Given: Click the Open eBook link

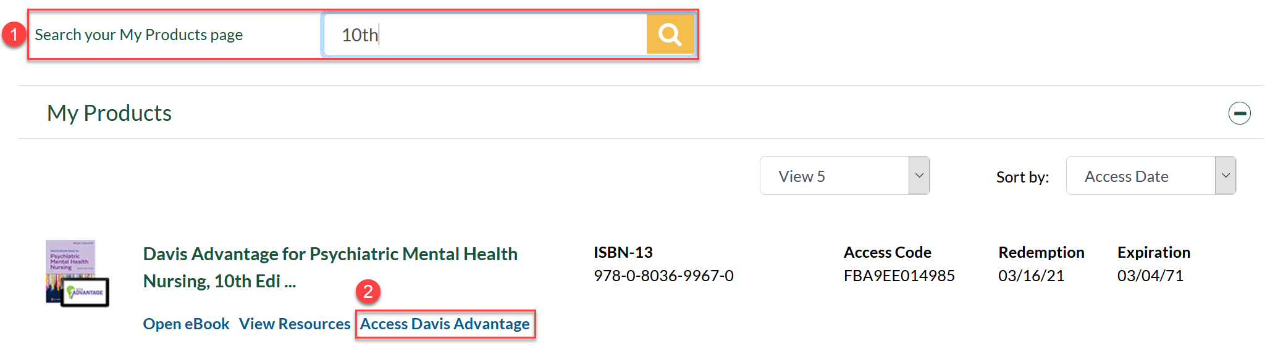Looking at the screenshot, I should (x=186, y=324).
